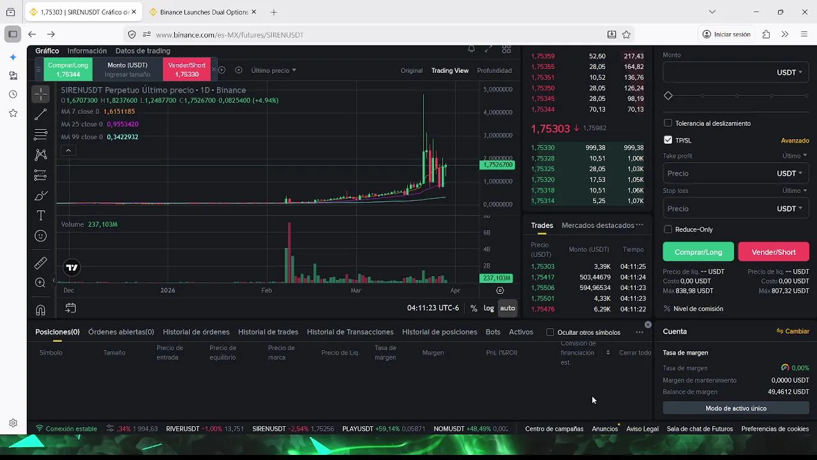Open Take profit Último trigger dropdown

coord(795,156)
